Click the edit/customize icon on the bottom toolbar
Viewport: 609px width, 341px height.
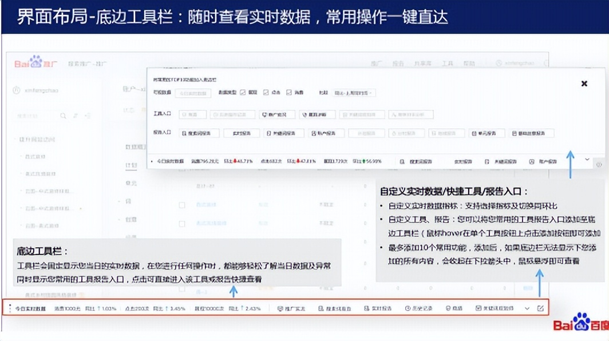(540, 308)
